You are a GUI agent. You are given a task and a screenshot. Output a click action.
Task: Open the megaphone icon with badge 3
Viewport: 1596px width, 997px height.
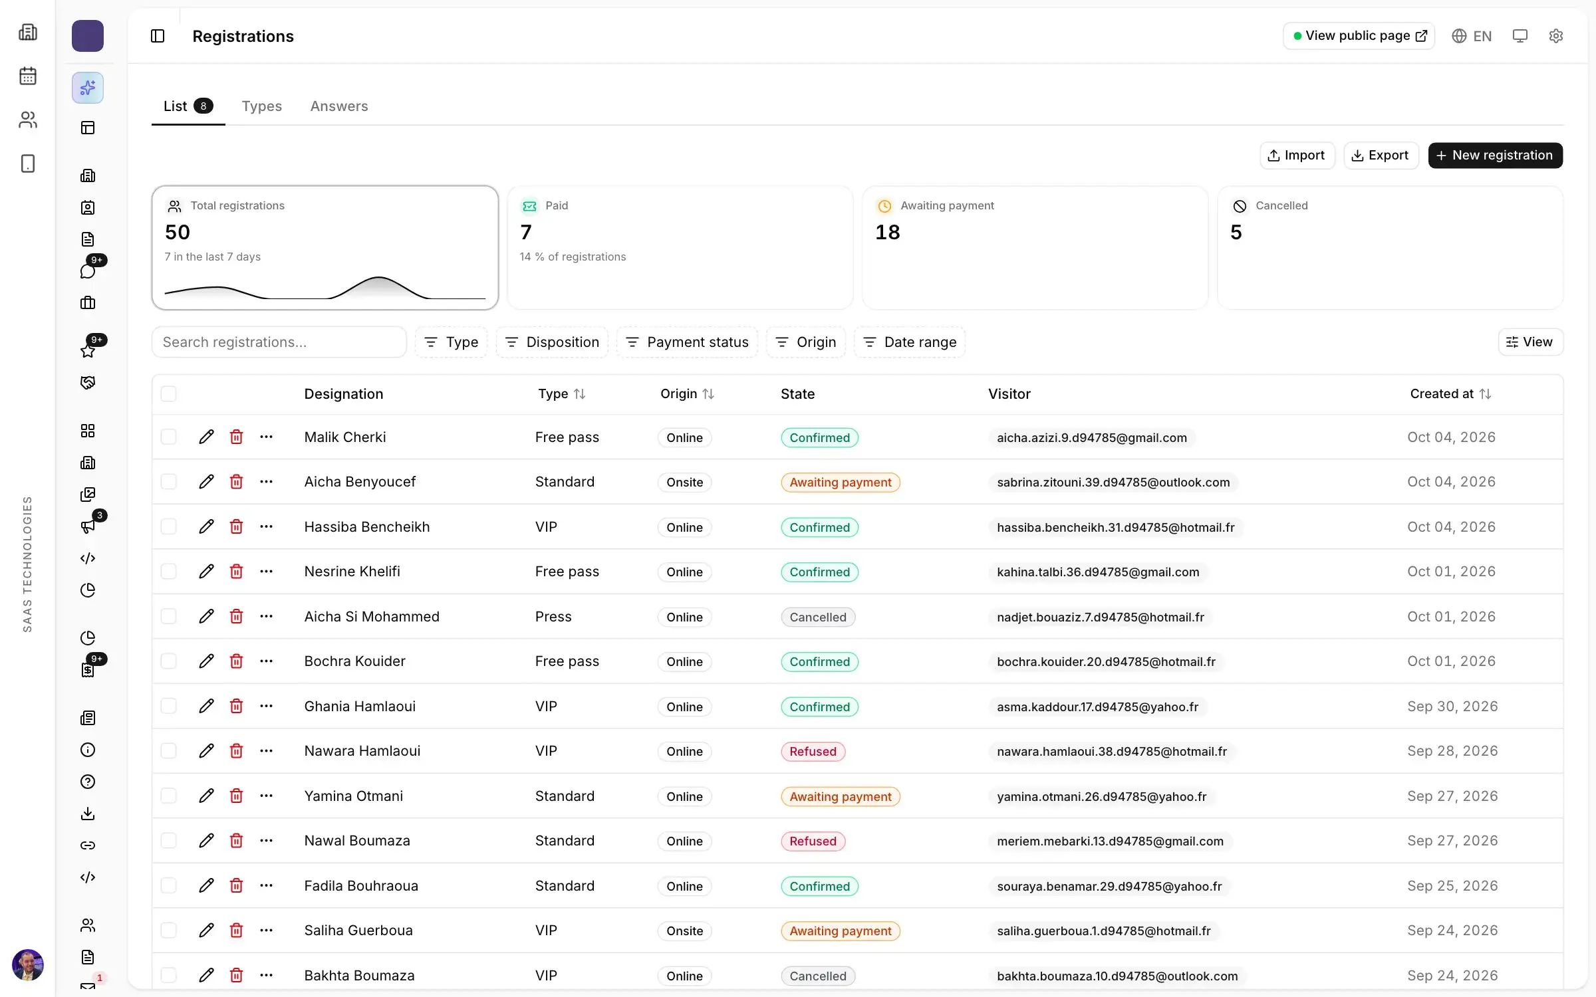(88, 526)
